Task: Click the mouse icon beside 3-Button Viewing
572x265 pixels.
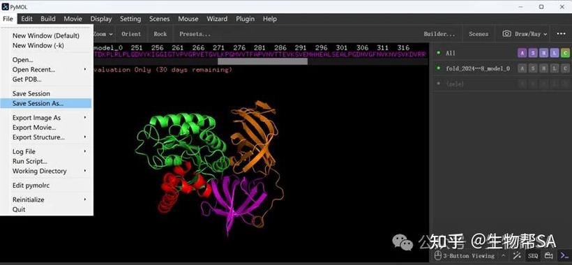Action: point(437,256)
